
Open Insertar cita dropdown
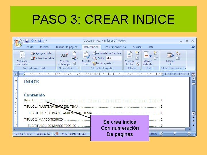[87, 58]
